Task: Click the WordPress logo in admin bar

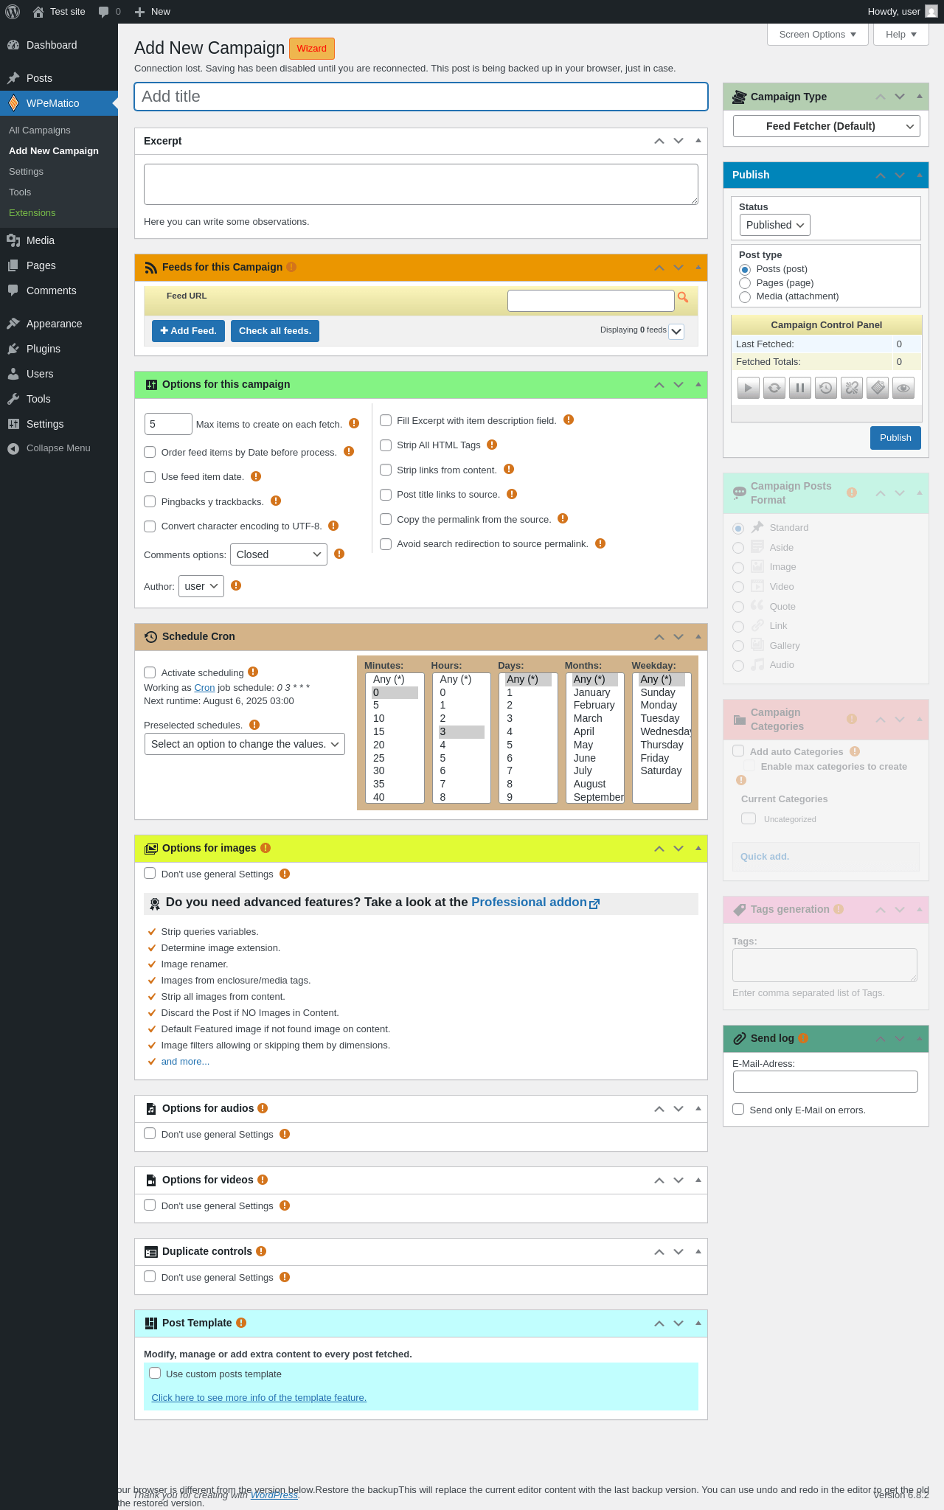Action: (x=13, y=12)
